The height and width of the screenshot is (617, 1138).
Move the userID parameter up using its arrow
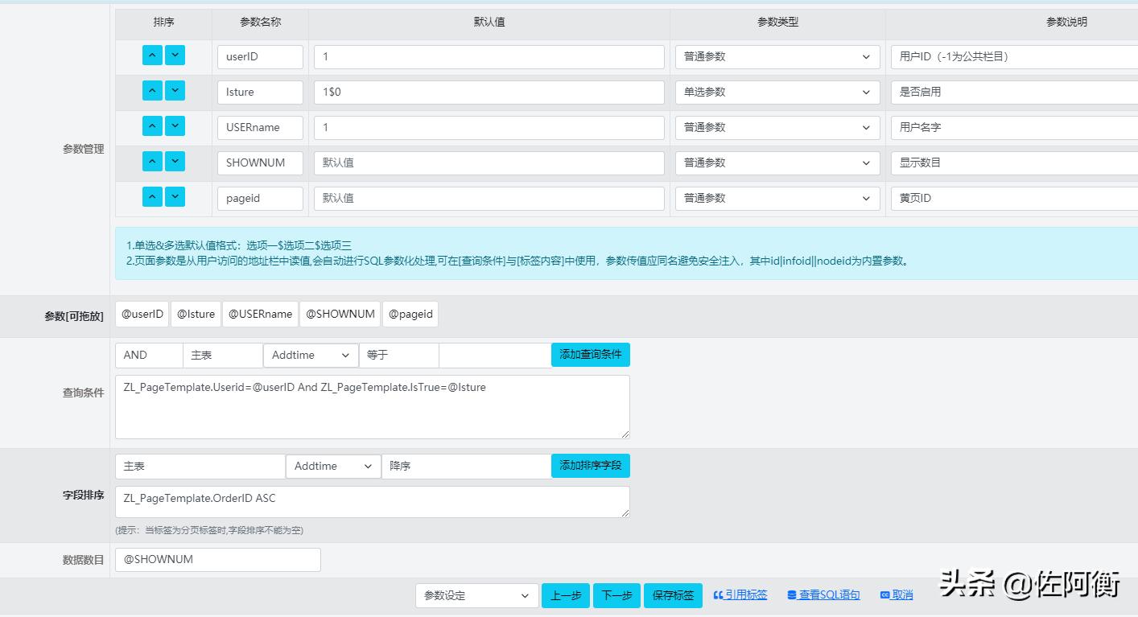pyautogui.click(x=152, y=55)
